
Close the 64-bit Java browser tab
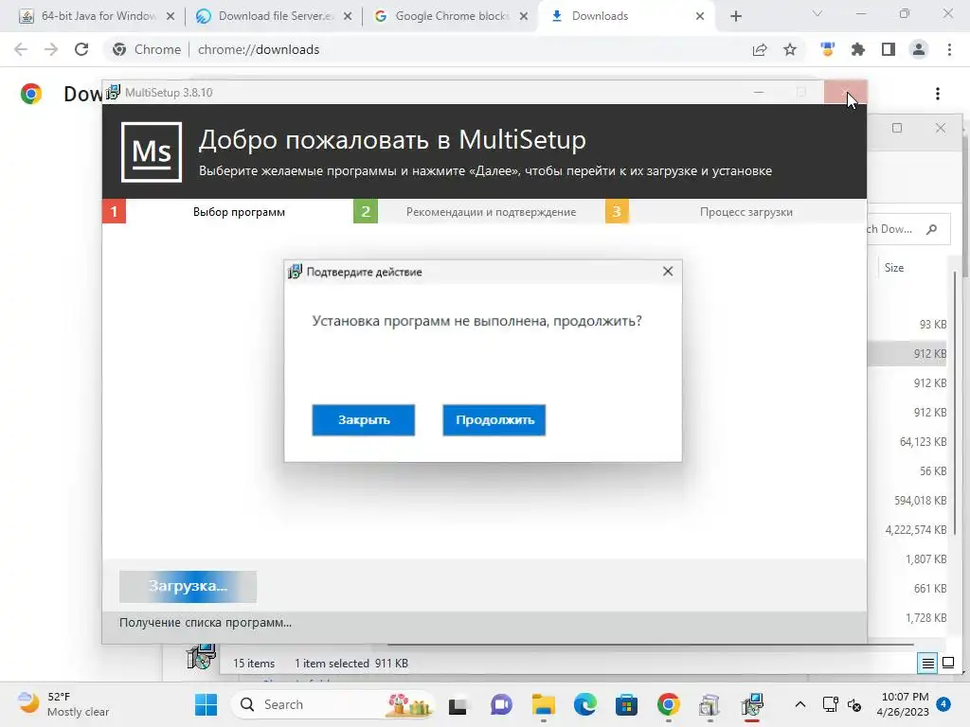click(x=171, y=16)
